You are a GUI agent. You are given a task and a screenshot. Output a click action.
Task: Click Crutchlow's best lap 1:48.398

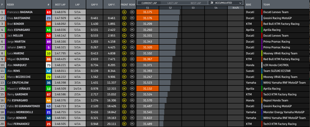pyautogui.click(x=60, y=83)
